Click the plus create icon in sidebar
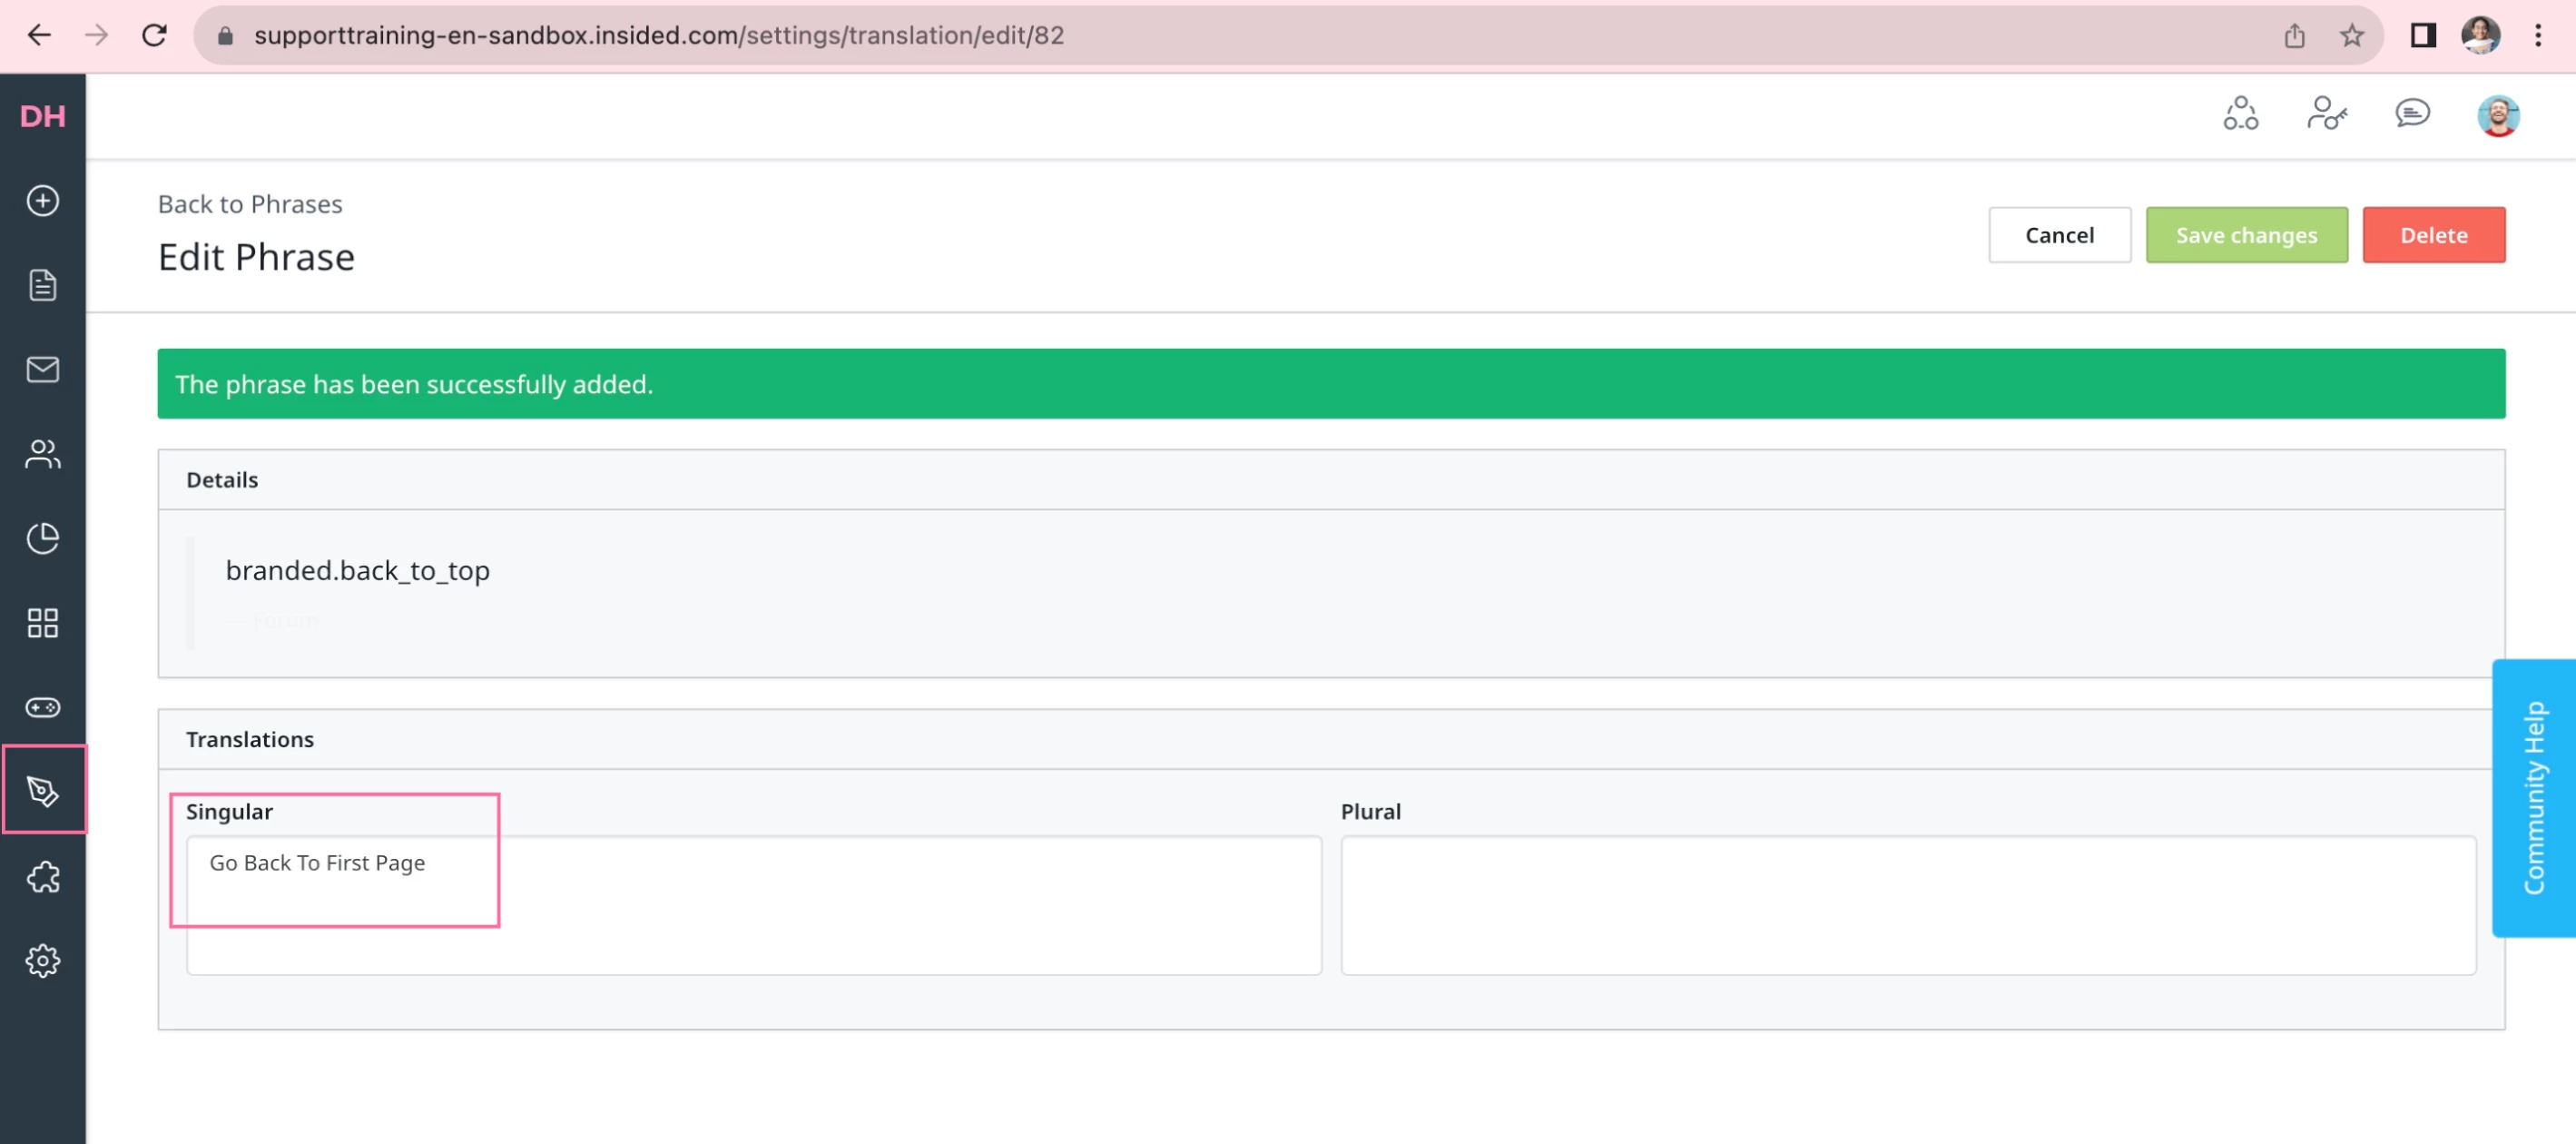 42,201
